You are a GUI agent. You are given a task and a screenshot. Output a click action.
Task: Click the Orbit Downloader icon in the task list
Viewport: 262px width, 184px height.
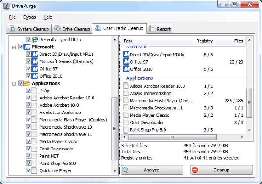click(x=126, y=122)
